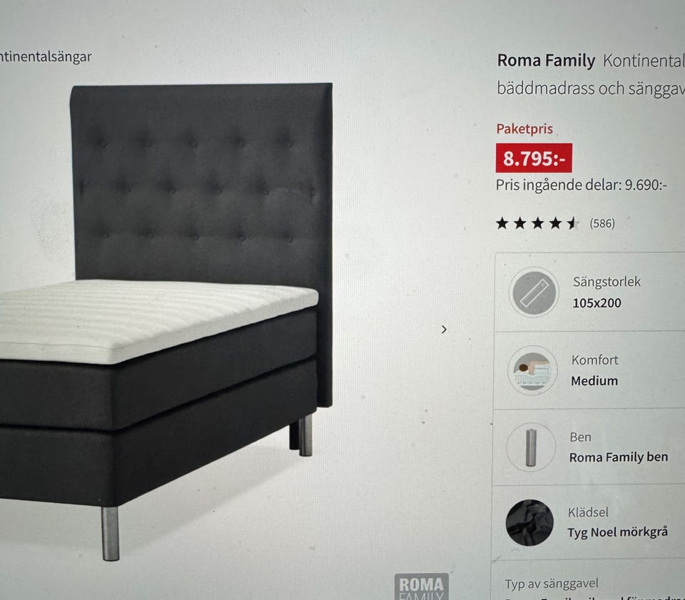Open the Kontinentalsängar breadcrumb link

46,57
